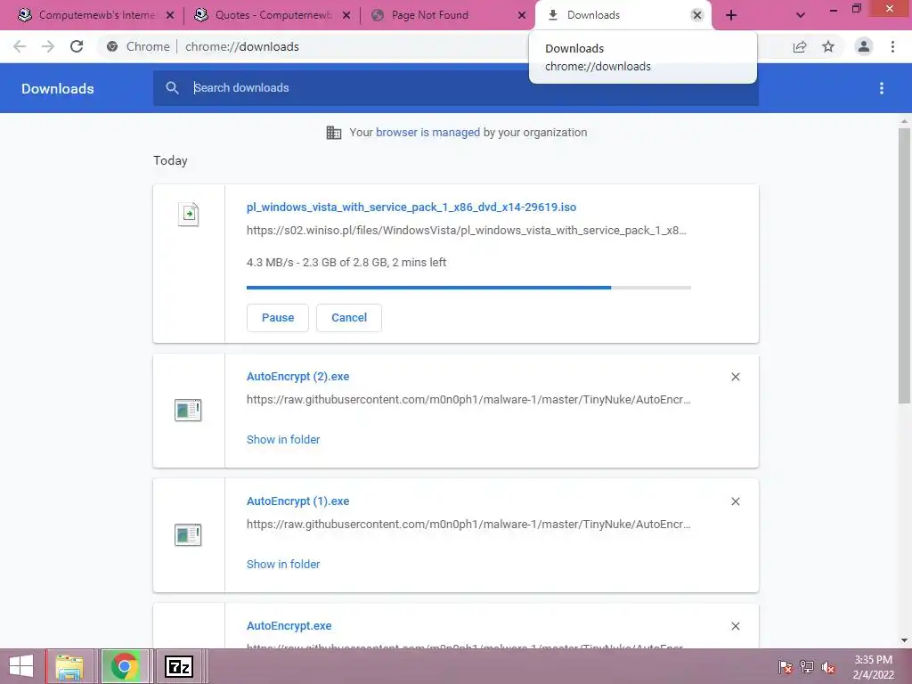
Task: Open File Explorer from the taskbar
Action: point(69,666)
